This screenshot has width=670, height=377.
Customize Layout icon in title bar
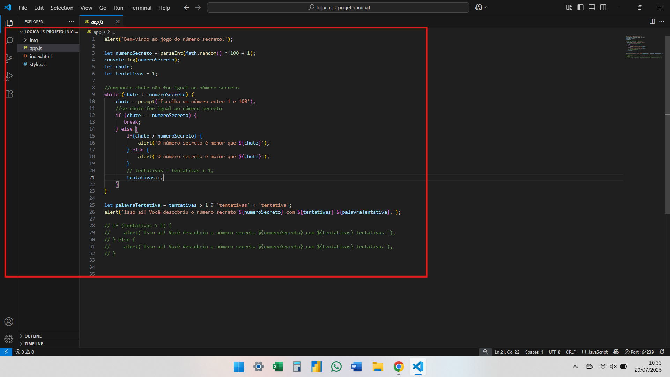(x=569, y=7)
